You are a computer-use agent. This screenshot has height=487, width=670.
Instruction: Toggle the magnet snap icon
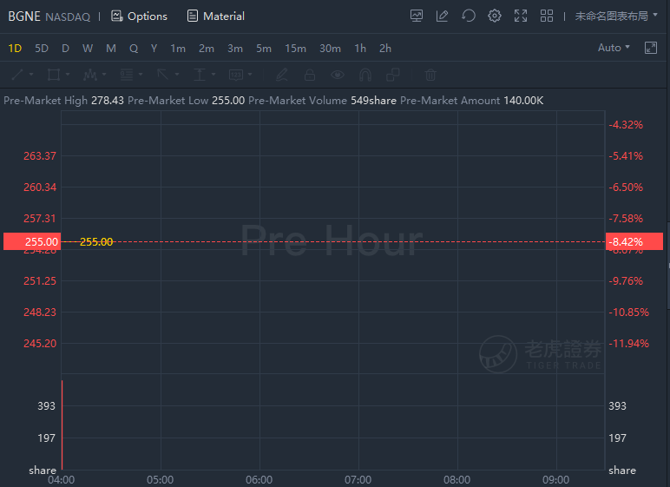coord(365,75)
